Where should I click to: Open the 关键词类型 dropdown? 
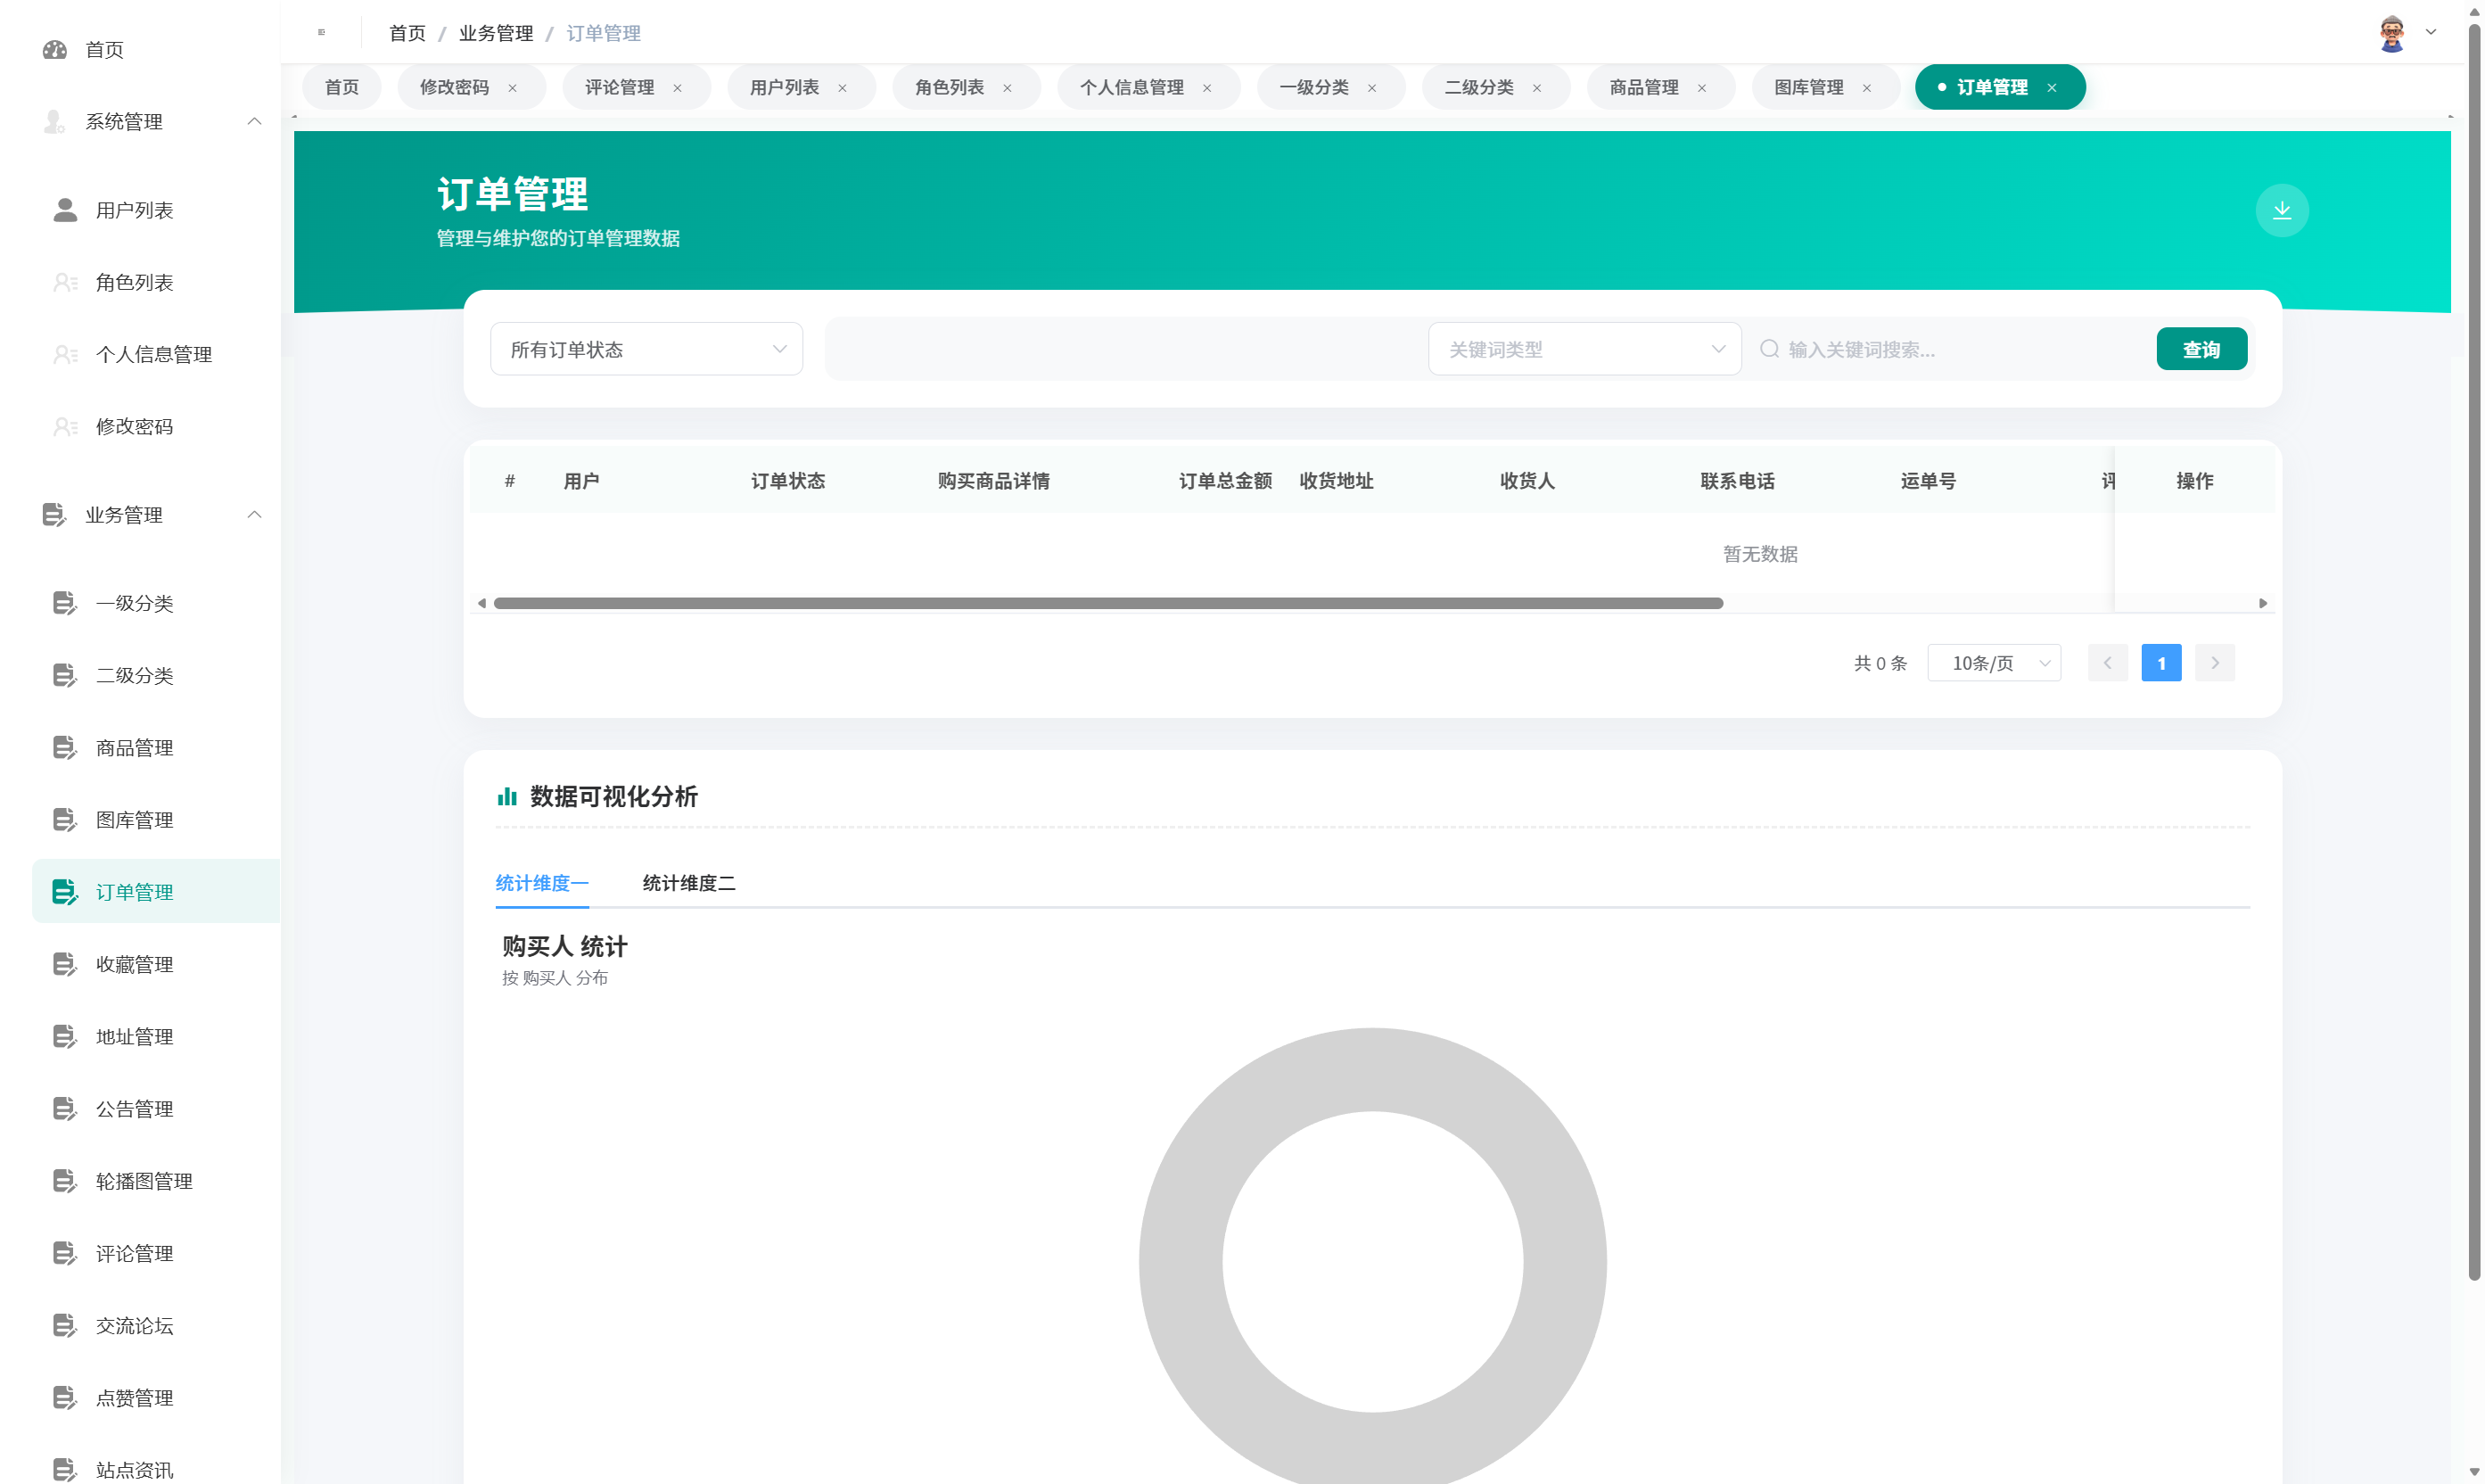tap(1584, 348)
